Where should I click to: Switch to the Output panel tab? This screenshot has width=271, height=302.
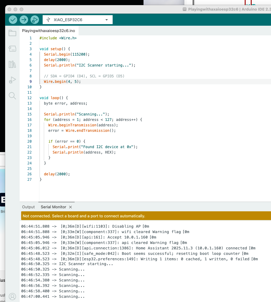(x=28, y=207)
